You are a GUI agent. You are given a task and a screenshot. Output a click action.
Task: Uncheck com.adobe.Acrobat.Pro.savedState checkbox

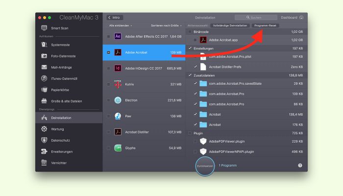pyautogui.click(x=195, y=83)
